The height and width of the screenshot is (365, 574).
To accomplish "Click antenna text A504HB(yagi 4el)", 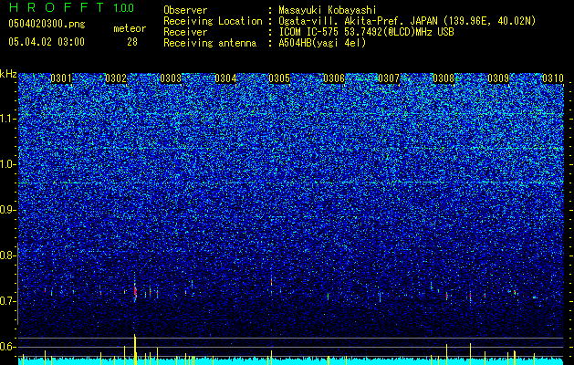I will [x=322, y=43].
